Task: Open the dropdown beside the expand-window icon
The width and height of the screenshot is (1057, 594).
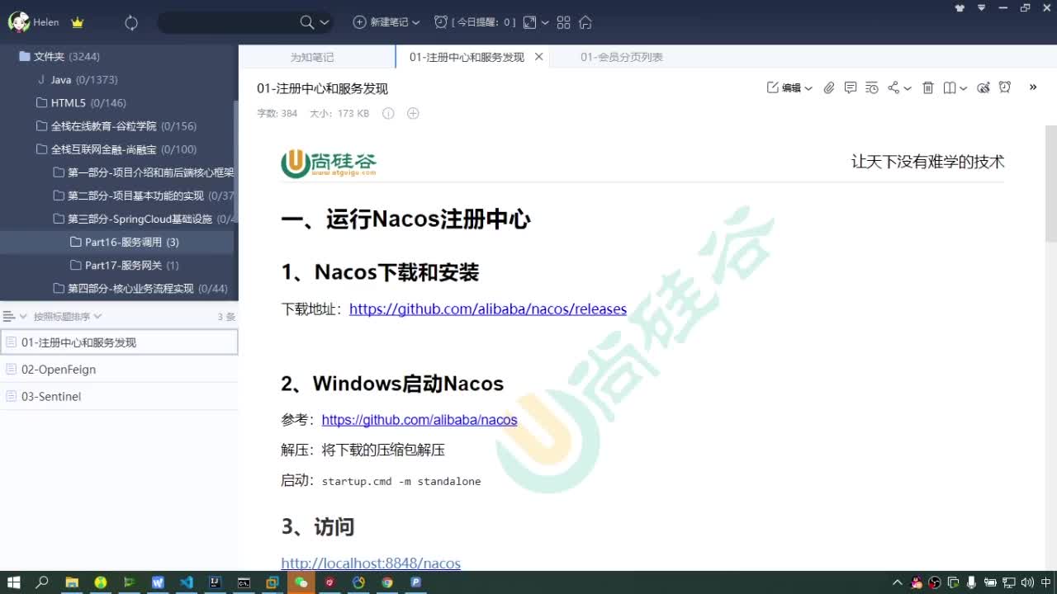Action: [x=543, y=23]
